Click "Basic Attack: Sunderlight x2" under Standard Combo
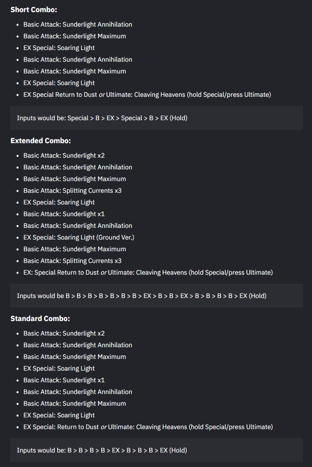Screen dimensions: 312x467 [64, 334]
